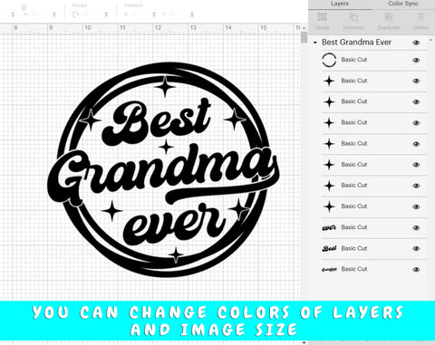Hide the star layer just below the circle layer
Viewport: 435px width, 345px height.
(x=416, y=81)
